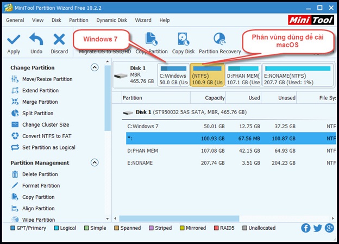This screenshot has height=244, width=339.
Task: Open the Facebook share icon
Action: click(306, 228)
